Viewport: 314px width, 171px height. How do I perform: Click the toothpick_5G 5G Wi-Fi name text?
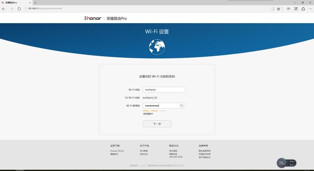pos(150,98)
